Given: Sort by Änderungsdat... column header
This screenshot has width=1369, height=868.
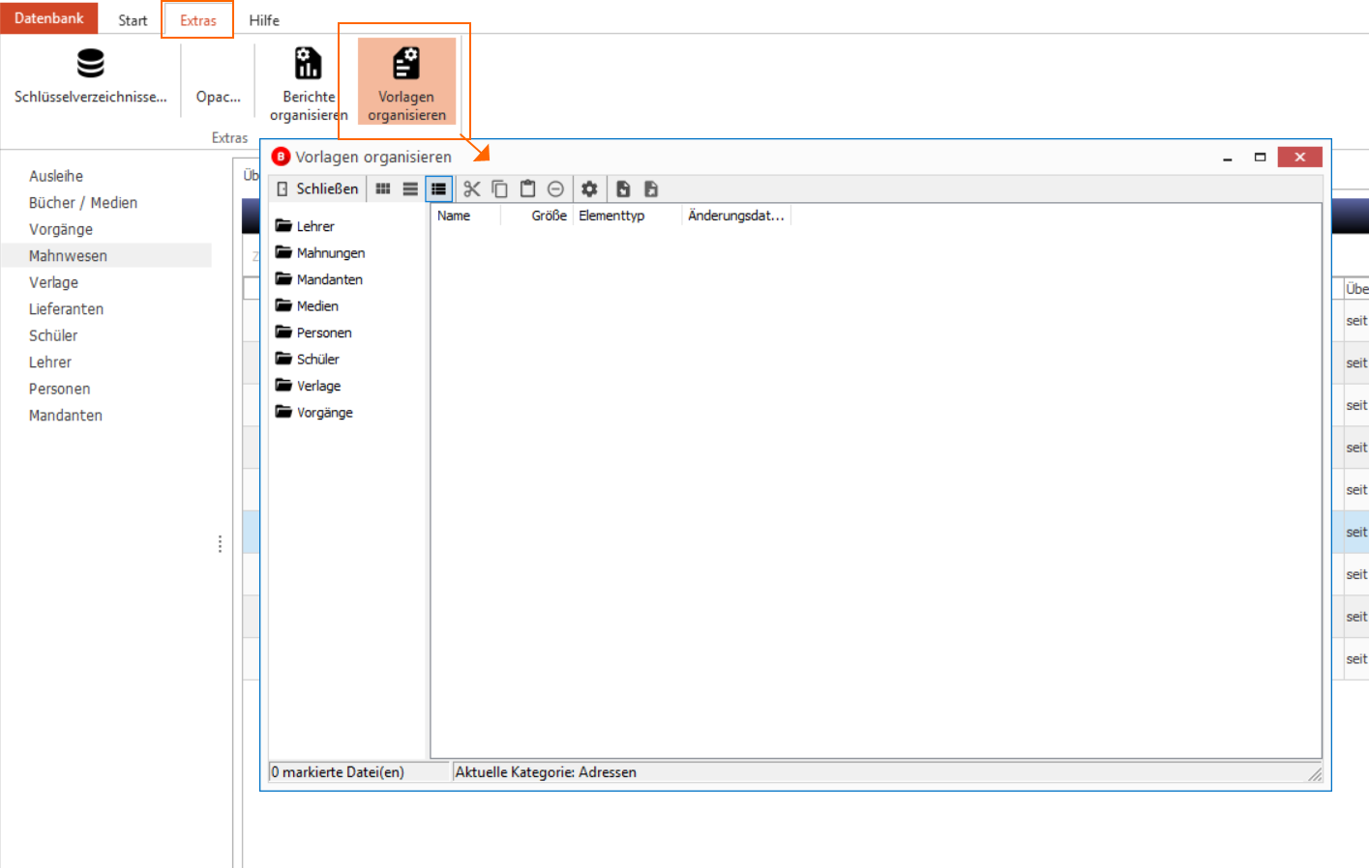Looking at the screenshot, I should click(735, 216).
